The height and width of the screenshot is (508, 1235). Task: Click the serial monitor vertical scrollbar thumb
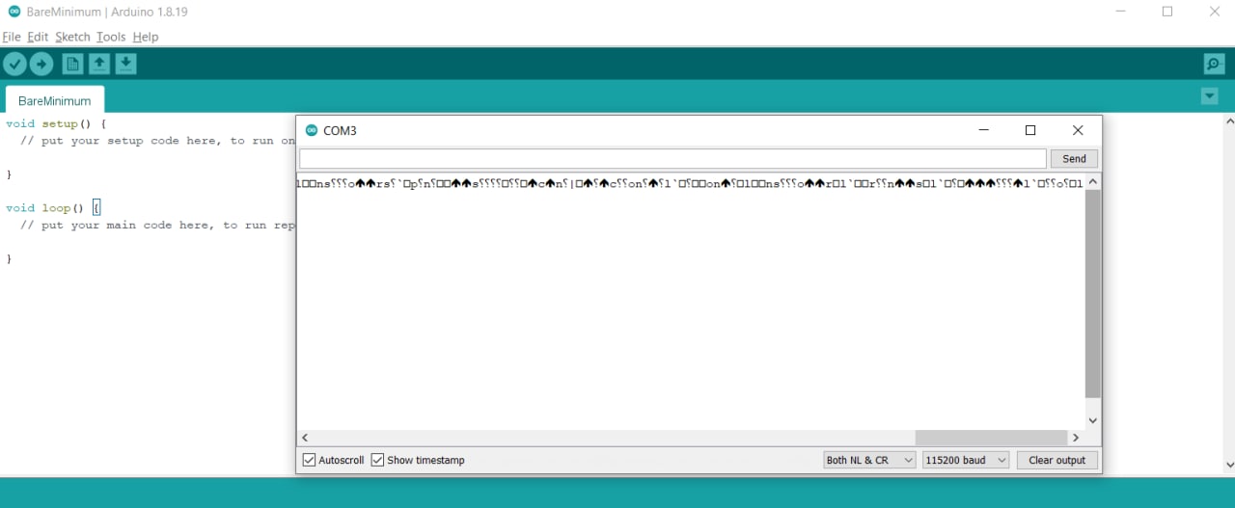pyautogui.click(x=1093, y=294)
